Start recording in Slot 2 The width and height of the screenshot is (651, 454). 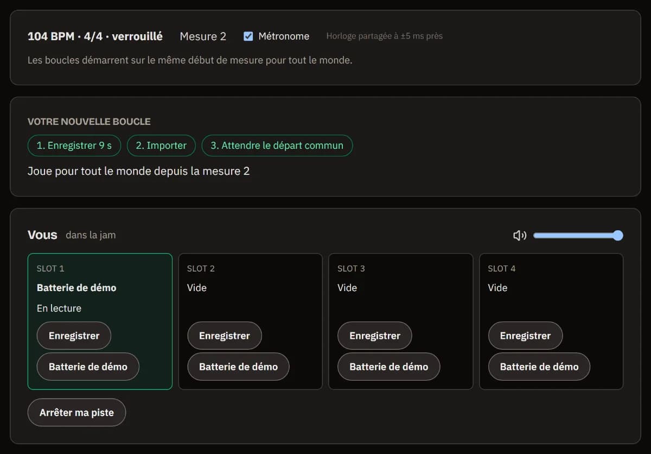(225, 336)
